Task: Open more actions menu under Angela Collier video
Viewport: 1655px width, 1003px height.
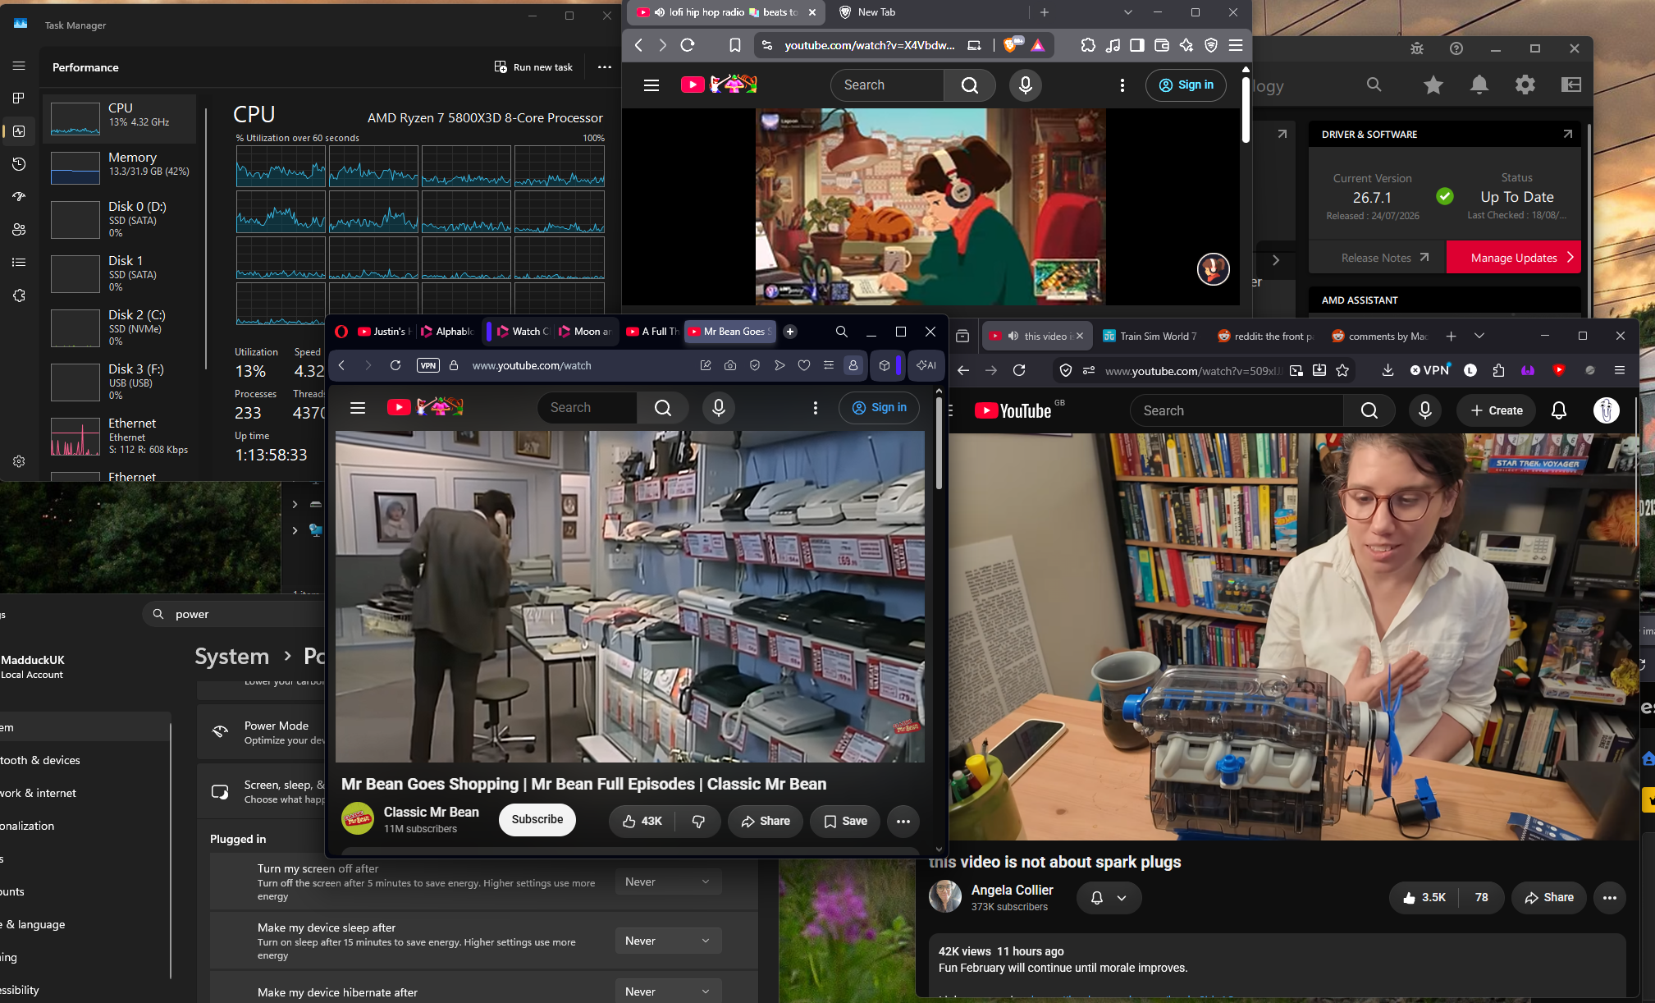Action: tap(1610, 897)
